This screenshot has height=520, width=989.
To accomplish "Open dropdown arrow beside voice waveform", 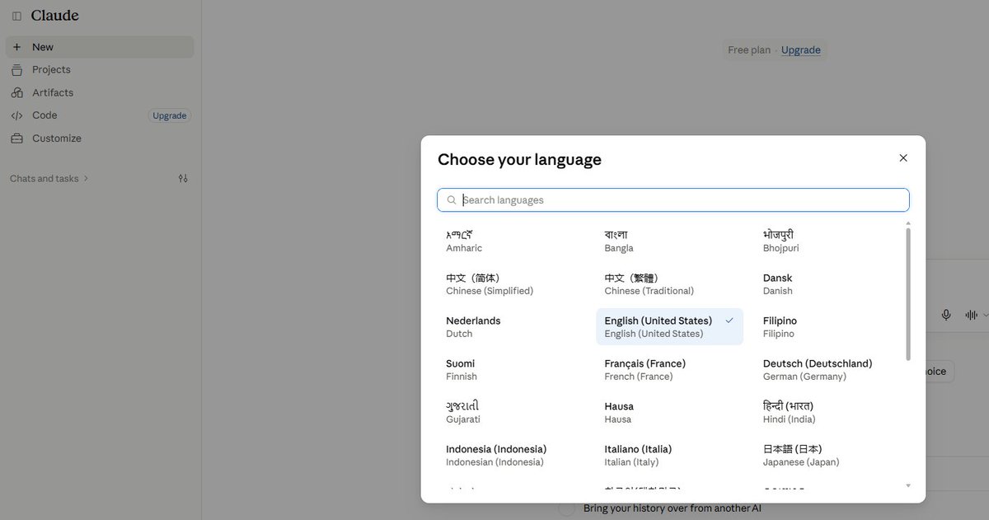I will click(985, 315).
